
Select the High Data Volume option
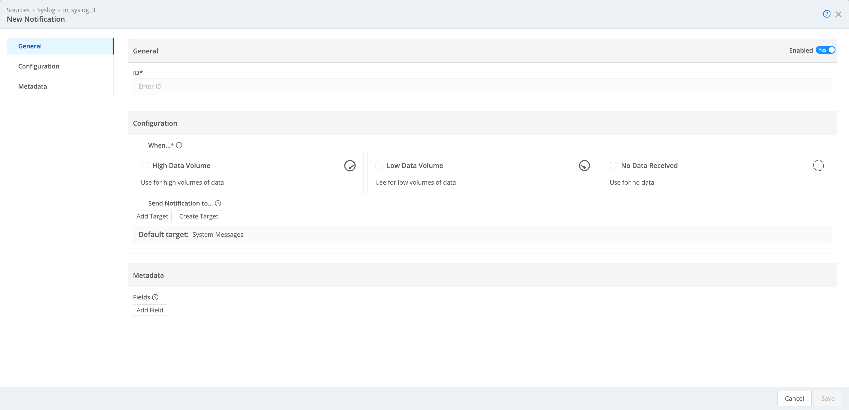144,166
